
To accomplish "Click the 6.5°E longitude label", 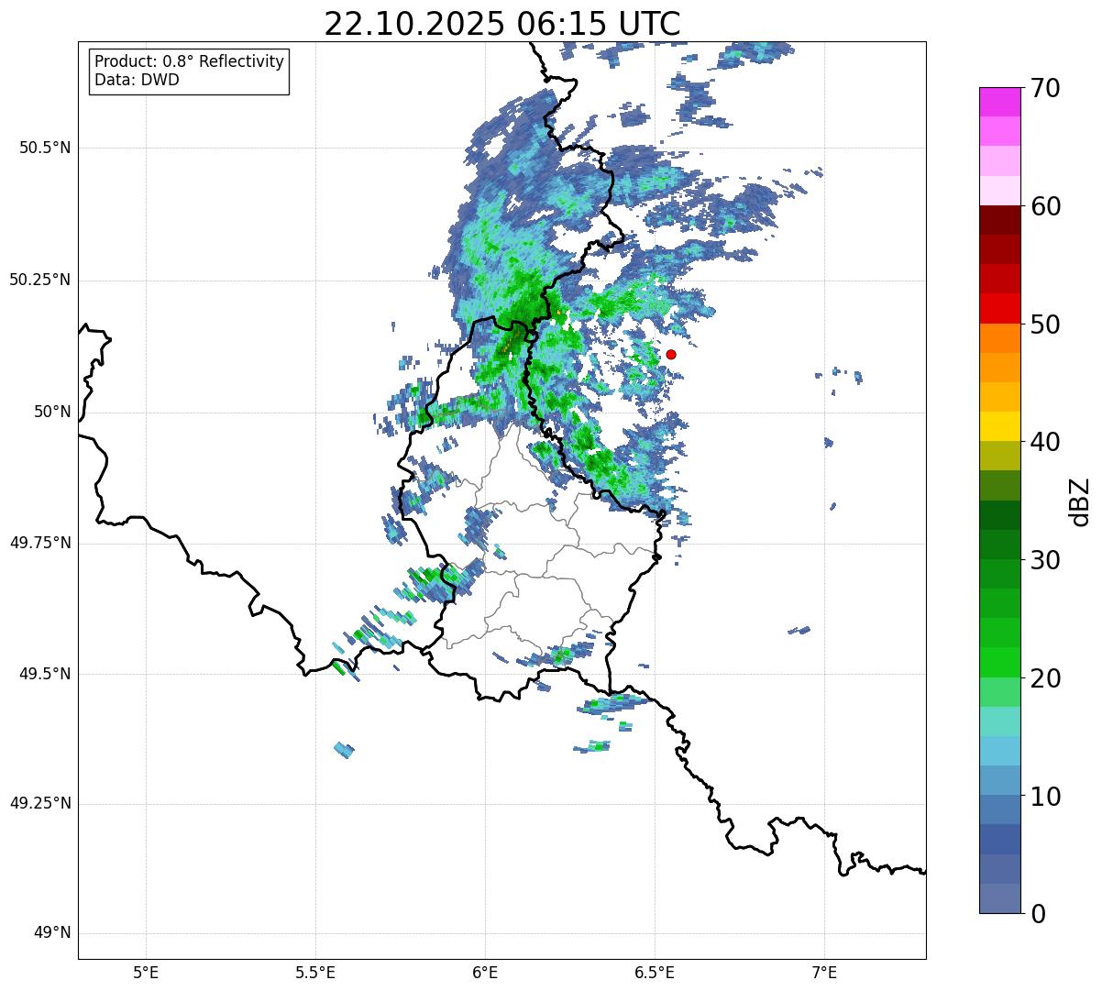I will (655, 973).
